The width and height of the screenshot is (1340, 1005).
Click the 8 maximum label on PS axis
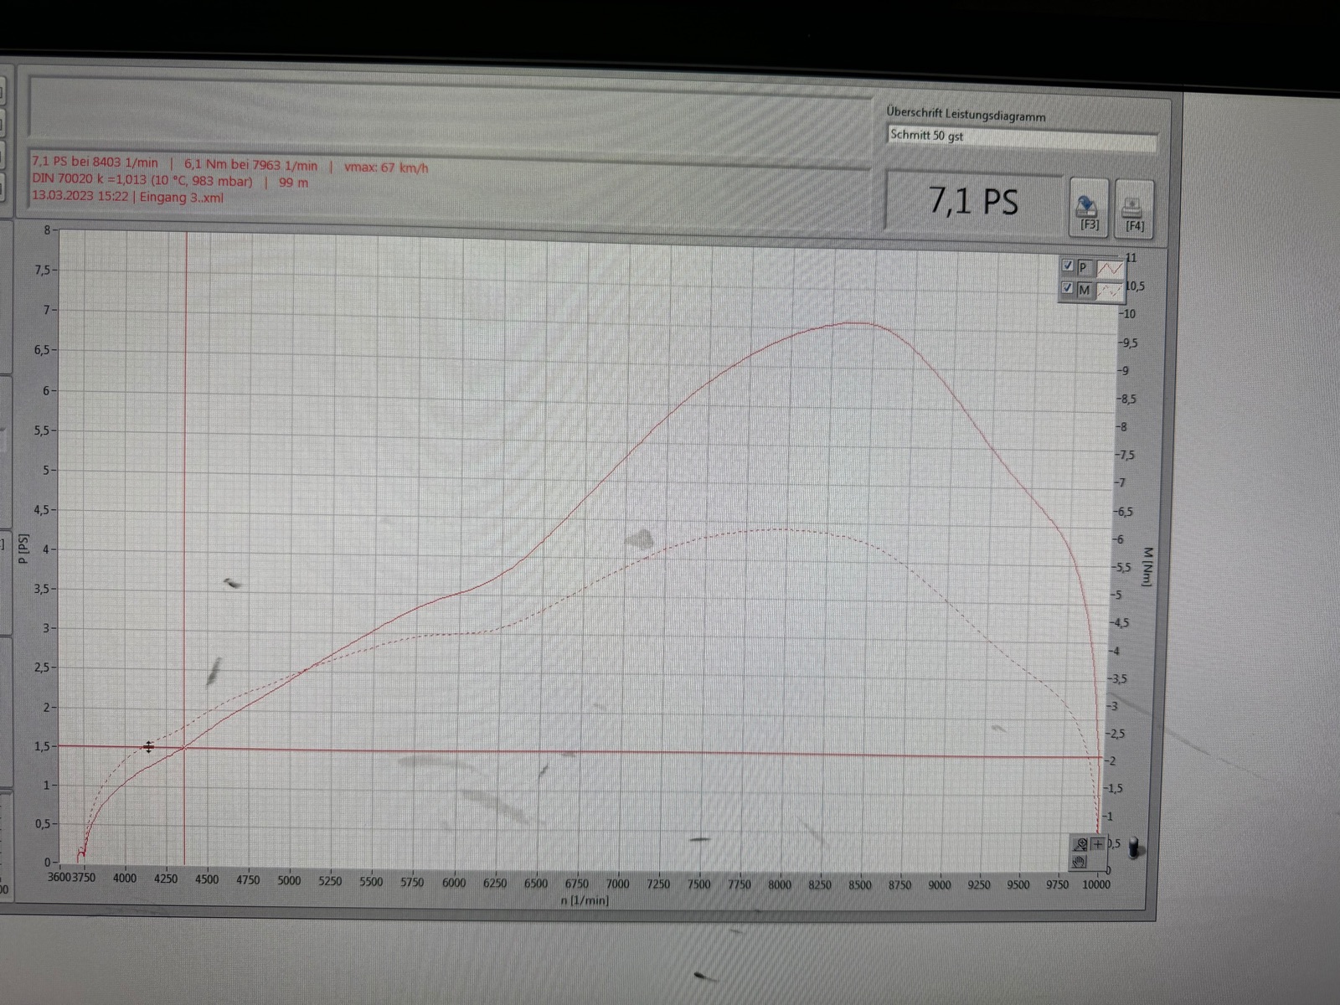(48, 229)
